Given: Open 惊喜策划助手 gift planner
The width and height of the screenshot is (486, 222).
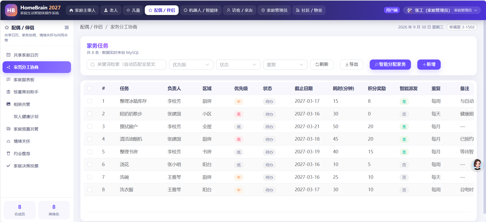Looking at the screenshot, I should tap(37, 92).
